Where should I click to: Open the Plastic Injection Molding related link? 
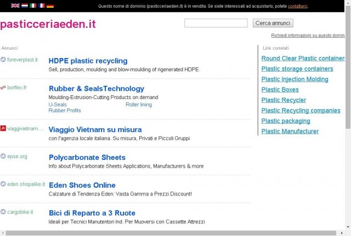point(295,79)
